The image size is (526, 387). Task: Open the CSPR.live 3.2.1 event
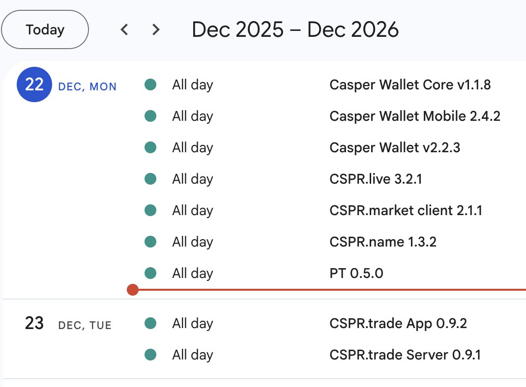pos(376,179)
